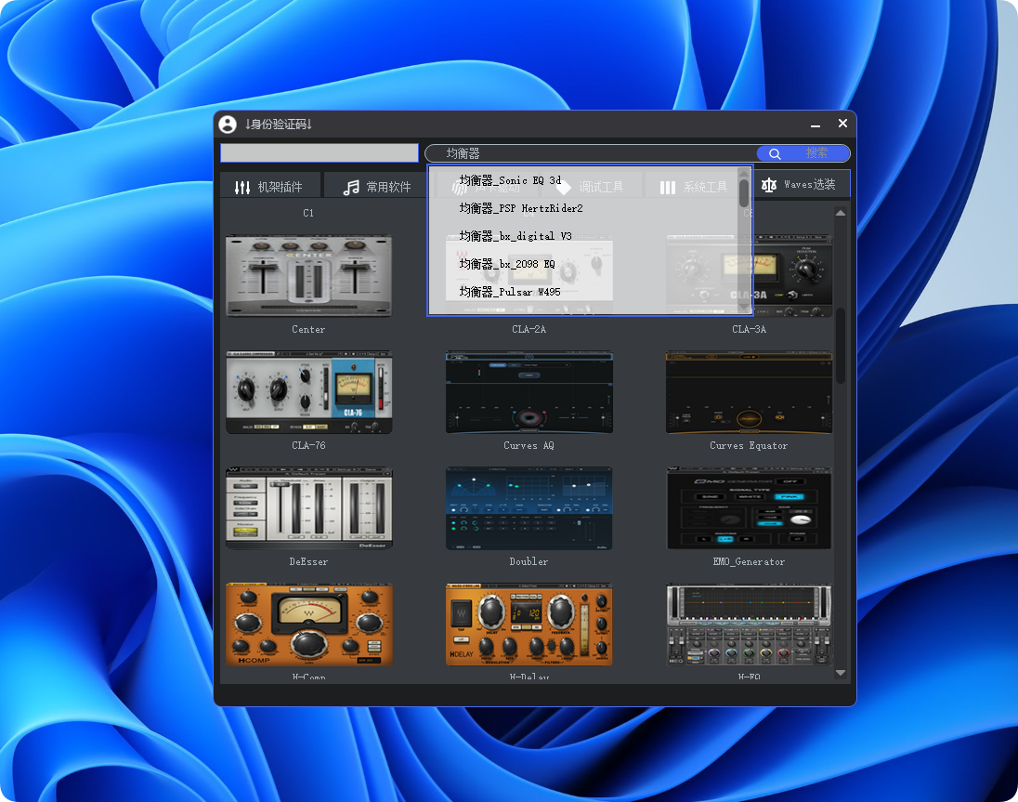Image resolution: width=1018 pixels, height=802 pixels.
Task: Click the CLA-2A label
Action: point(529,329)
